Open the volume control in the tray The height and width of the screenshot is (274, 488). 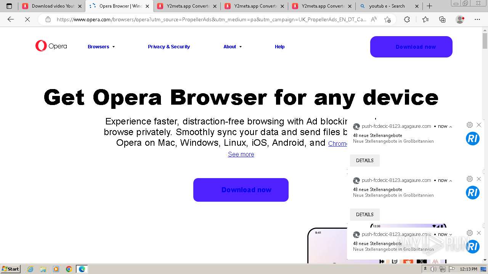(434, 269)
